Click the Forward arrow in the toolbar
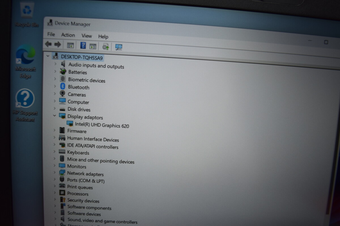 (x=58, y=44)
